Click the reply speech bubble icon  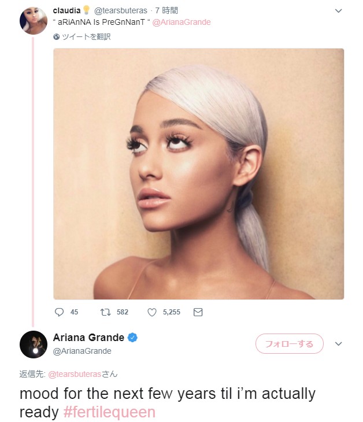pos(59,312)
